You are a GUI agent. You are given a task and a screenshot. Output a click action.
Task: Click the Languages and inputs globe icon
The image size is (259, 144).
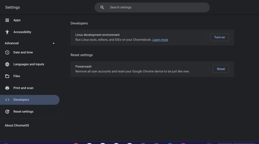coord(7,64)
